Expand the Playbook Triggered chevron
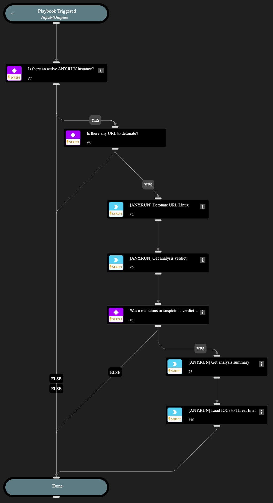Image resolution: width=273 pixels, height=503 pixels. [x=13, y=13]
